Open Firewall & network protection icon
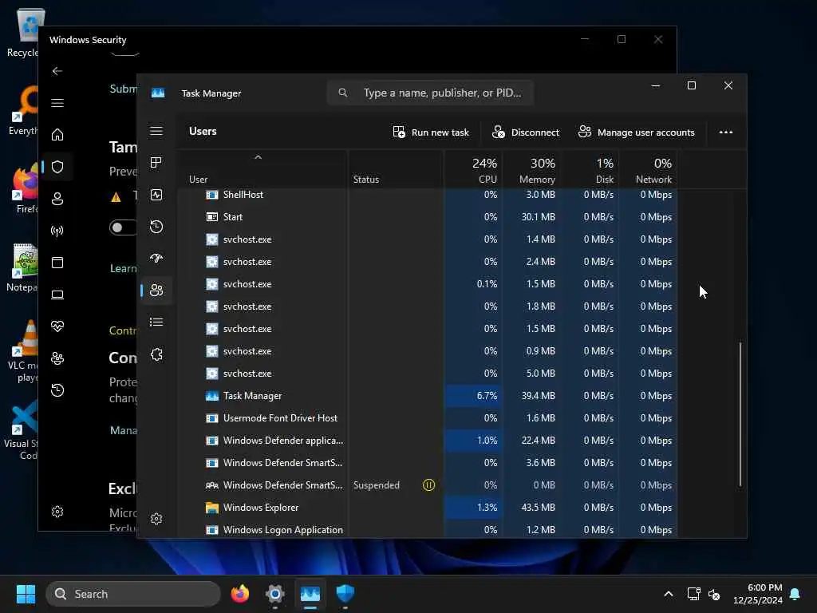This screenshot has height=613, width=817. pyautogui.click(x=57, y=231)
